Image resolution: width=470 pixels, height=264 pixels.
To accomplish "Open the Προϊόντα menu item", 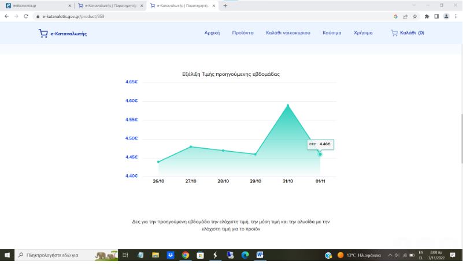I will pyautogui.click(x=243, y=33).
